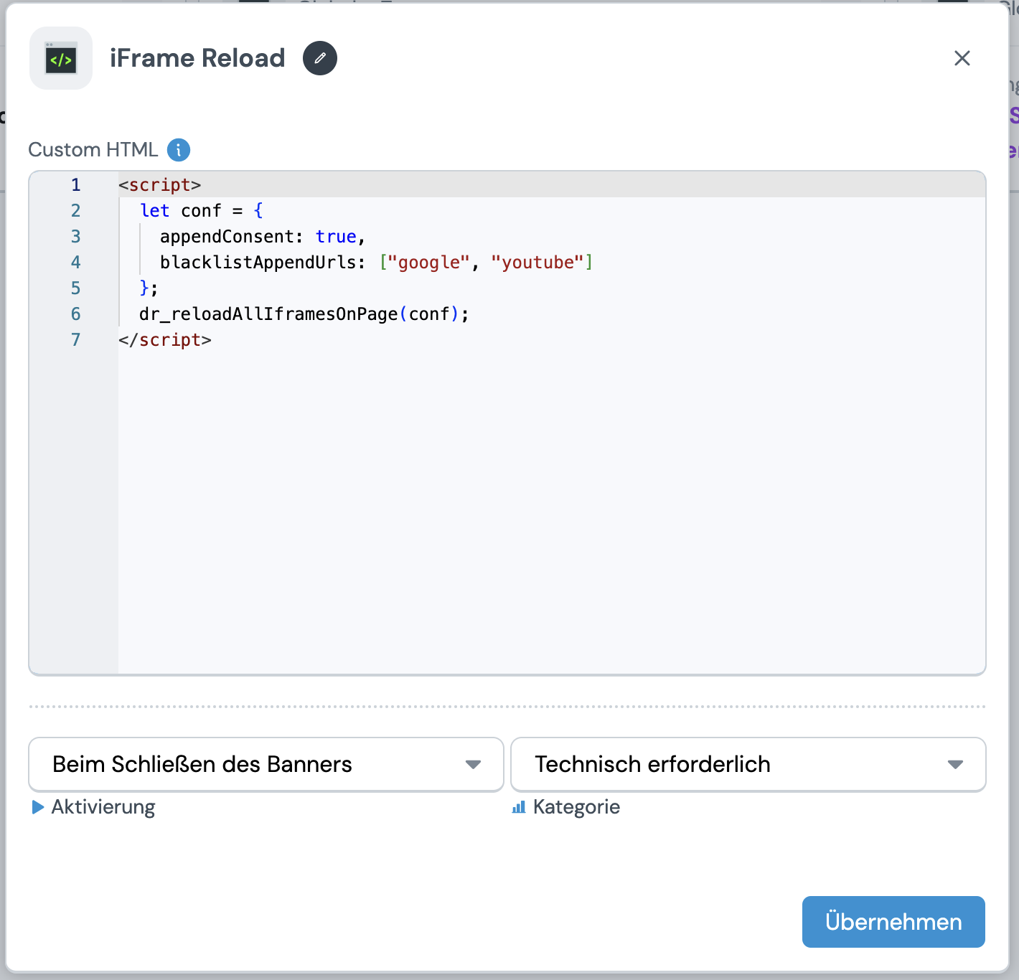
Task: Click the Kategorie label text
Action: click(576, 807)
